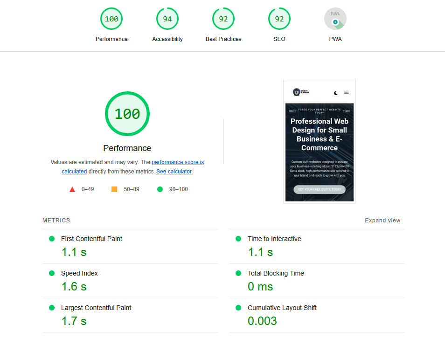The width and height of the screenshot is (445, 338).
Task: Click the green dot beside Total Blocking Time
Action: [238, 273]
